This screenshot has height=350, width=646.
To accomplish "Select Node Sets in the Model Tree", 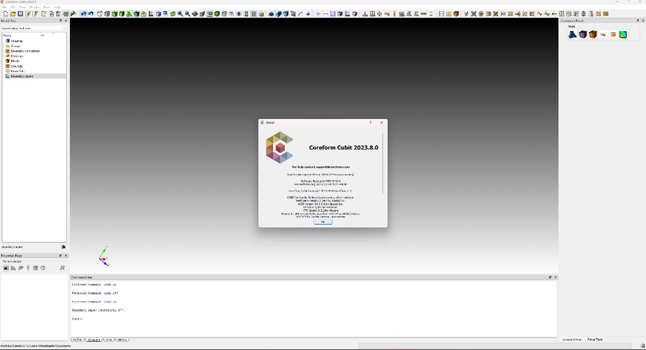I will (18, 71).
